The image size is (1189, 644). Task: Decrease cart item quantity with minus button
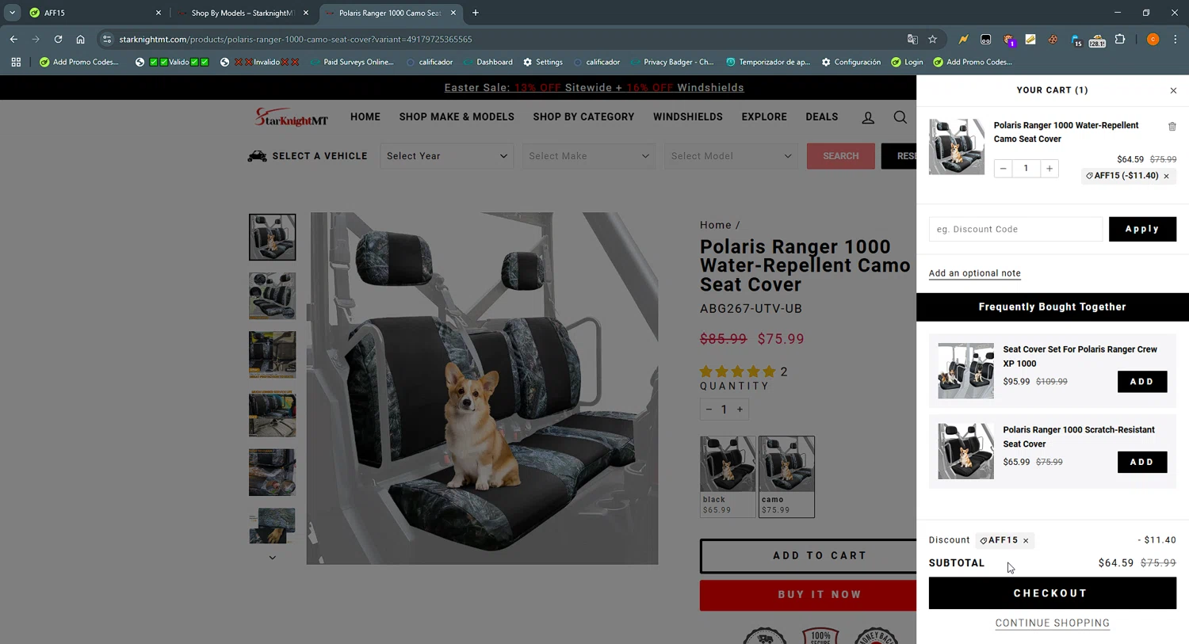click(x=1003, y=168)
